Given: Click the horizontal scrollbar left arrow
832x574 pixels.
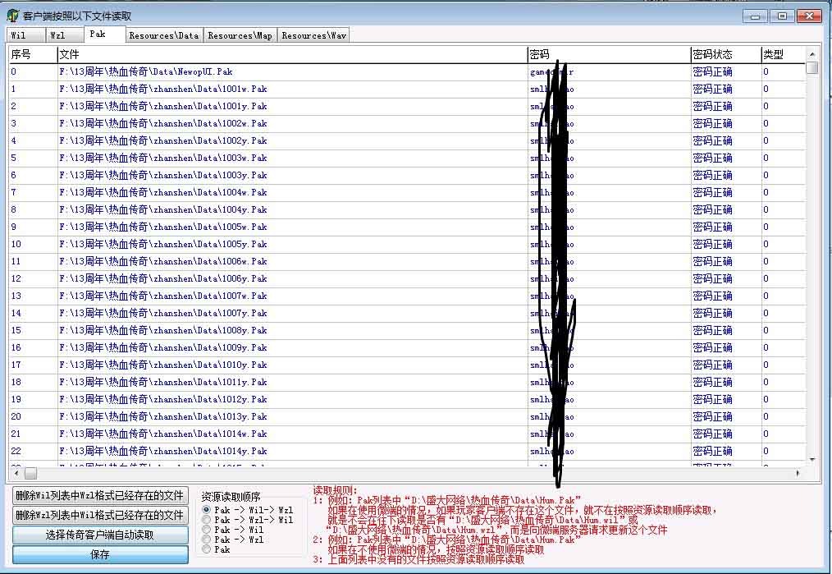Looking at the screenshot, I should tap(16, 473).
